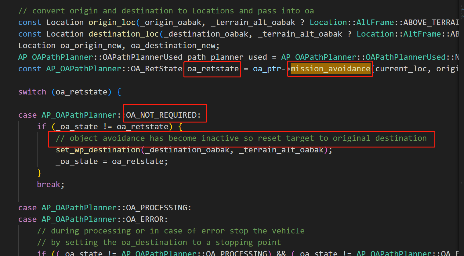The image size is (464, 256).
Task: Click the highlighted mission_avoidance function call
Action: pyautogui.click(x=330, y=69)
